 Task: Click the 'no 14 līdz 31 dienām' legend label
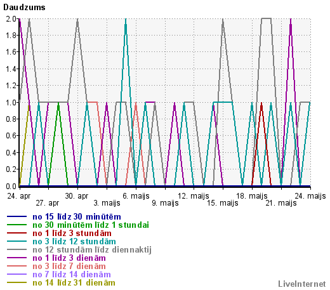click(74, 282)
